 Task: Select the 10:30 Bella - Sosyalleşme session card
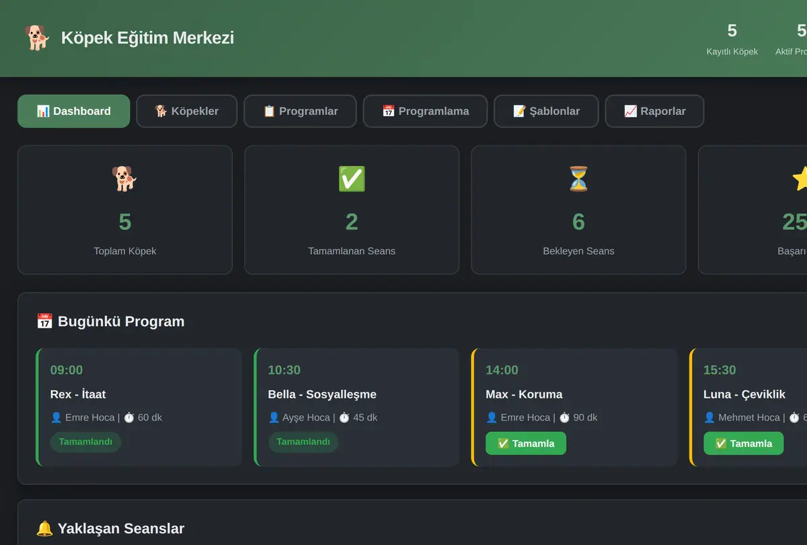(x=356, y=407)
